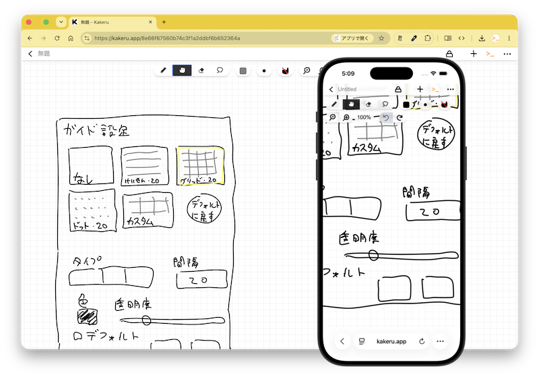The image size is (539, 377).
Task: Click the angle-brackets code icon in browser toolbar
Action: tap(462, 38)
